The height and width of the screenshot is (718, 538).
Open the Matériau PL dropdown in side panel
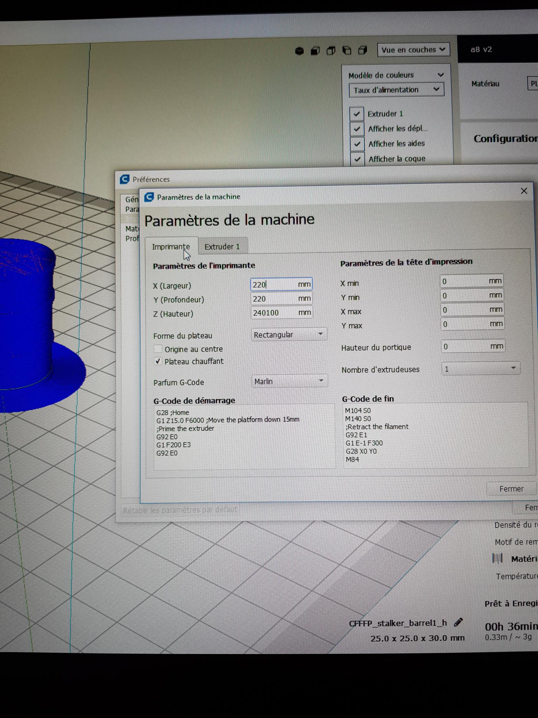pyautogui.click(x=532, y=84)
